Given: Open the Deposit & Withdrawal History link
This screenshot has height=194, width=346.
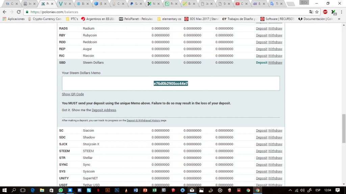Looking at the screenshot, I should (143, 120).
